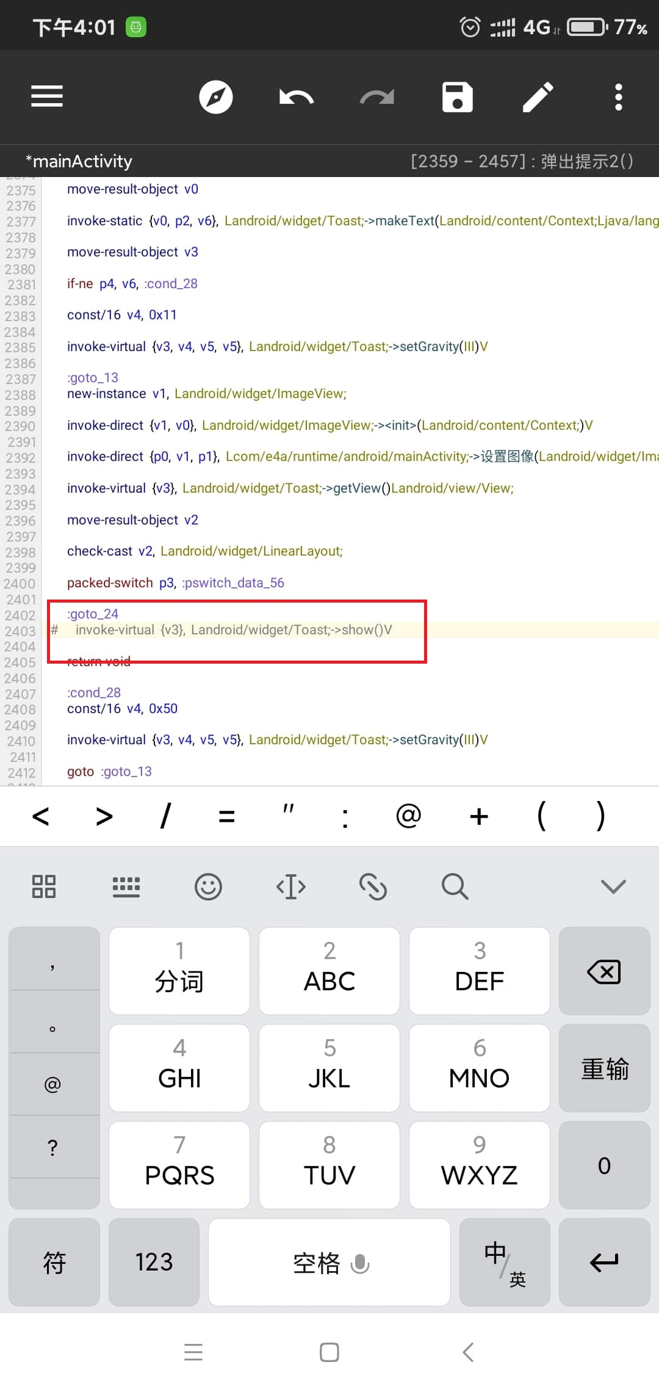Viewport: 659px width, 1392px height.
Task: Tap Android back button
Action: (x=467, y=1352)
